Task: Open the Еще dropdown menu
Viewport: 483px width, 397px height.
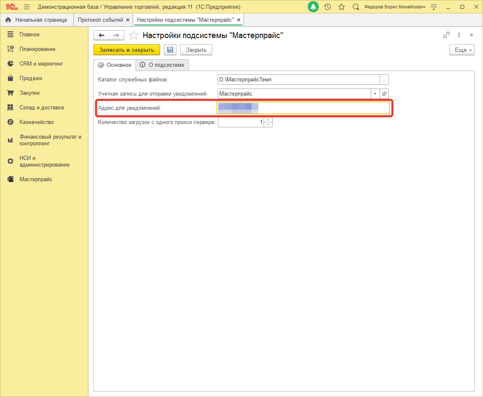Action: pyautogui.click(x=461, y=50)
